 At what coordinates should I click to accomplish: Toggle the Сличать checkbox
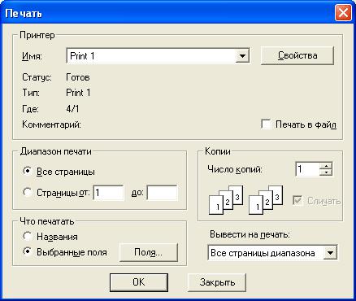297,201
